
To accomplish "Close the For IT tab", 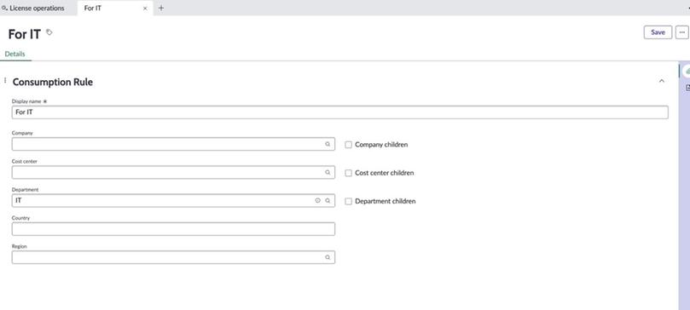I will point(145,9).
